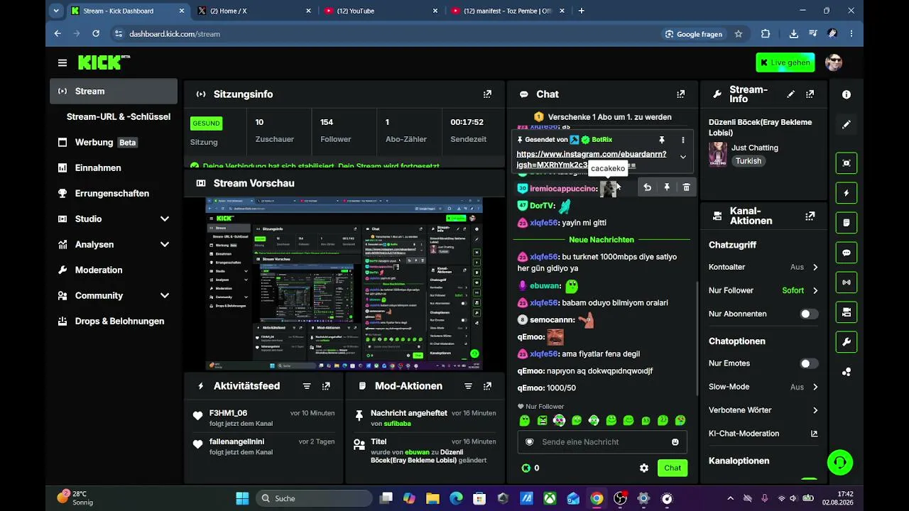Edit Stream-Info with the header pencil icon
Screen dimensions: 909x511
[x=791, y=94]
